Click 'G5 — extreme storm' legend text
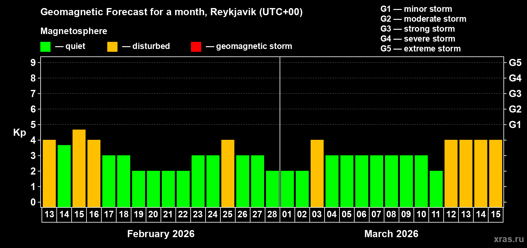This screenshot has width=527, height=248. tap(421, 49)
